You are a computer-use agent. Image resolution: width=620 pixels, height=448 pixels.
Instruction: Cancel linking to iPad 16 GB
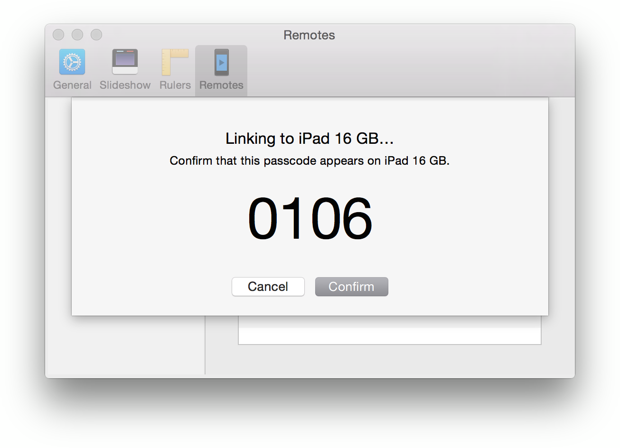point(268,287)
